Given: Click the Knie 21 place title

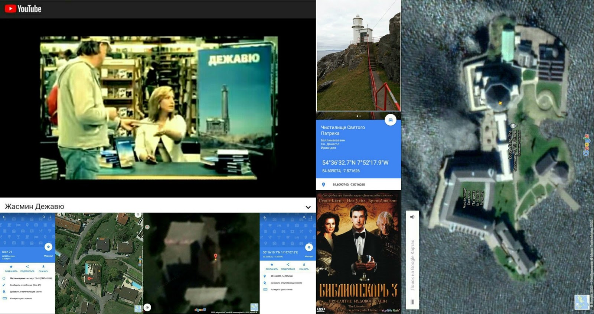Looking at the screenshot, I should [x=7, y=252].
